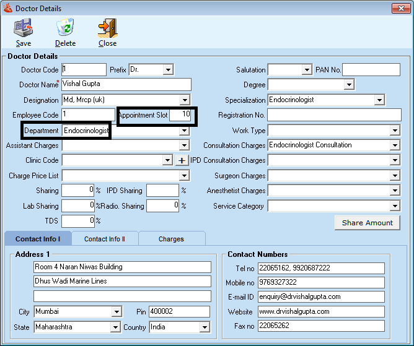The height and width of the screenshot is (346, 414).
Task: Select the Contact Info I tab
Action: [38, 239]
